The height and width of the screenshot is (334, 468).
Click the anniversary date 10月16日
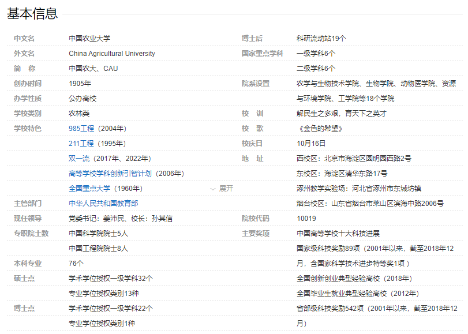pos(311,144)
